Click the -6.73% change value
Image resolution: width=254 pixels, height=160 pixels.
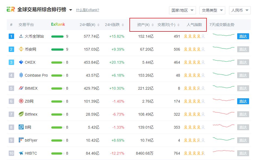(x=118, y=114)
